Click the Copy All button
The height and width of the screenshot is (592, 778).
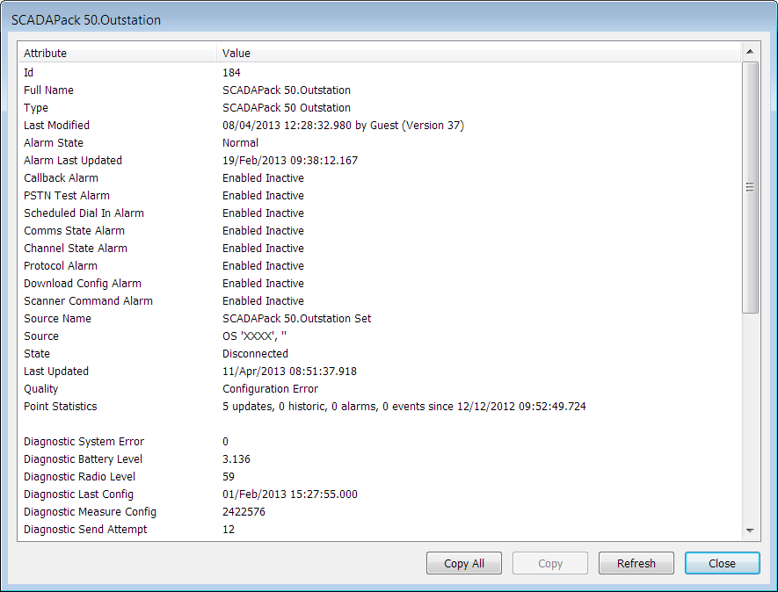pyautogui.click(x=463, y=563)
